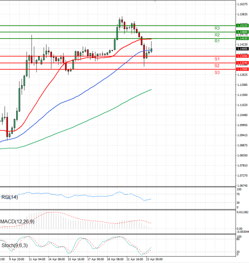Click the 70 level on RSI scale
The height and width of the screenshot is (263, 249).
point(238,194)
